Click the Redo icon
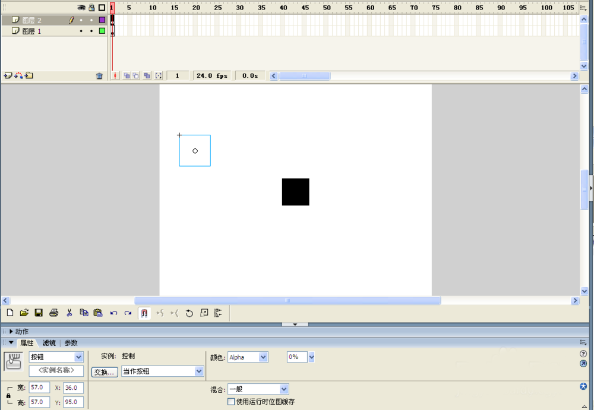The image size is (594, 410). 128,313
